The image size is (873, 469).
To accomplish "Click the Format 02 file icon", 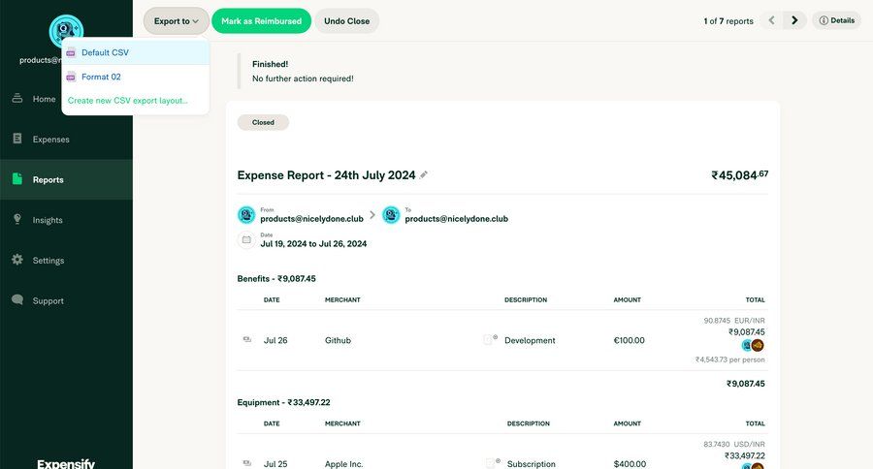I will click(x=71, y=78).
